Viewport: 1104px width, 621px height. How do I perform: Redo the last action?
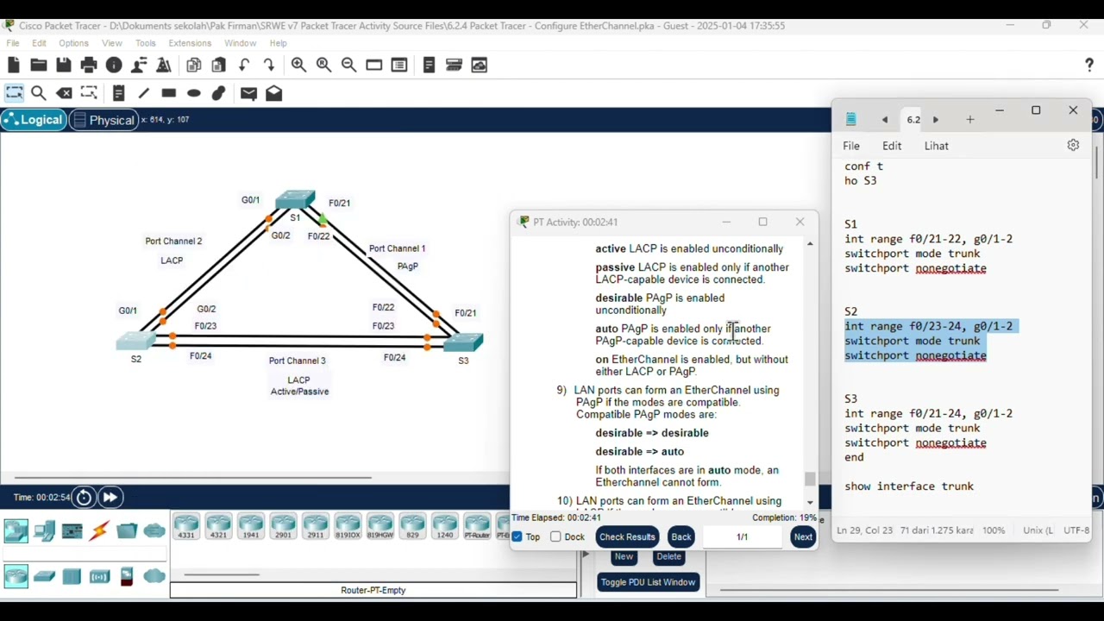269,65
